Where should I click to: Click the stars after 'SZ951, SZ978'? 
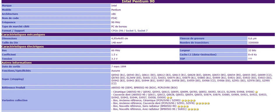(202, 103)
